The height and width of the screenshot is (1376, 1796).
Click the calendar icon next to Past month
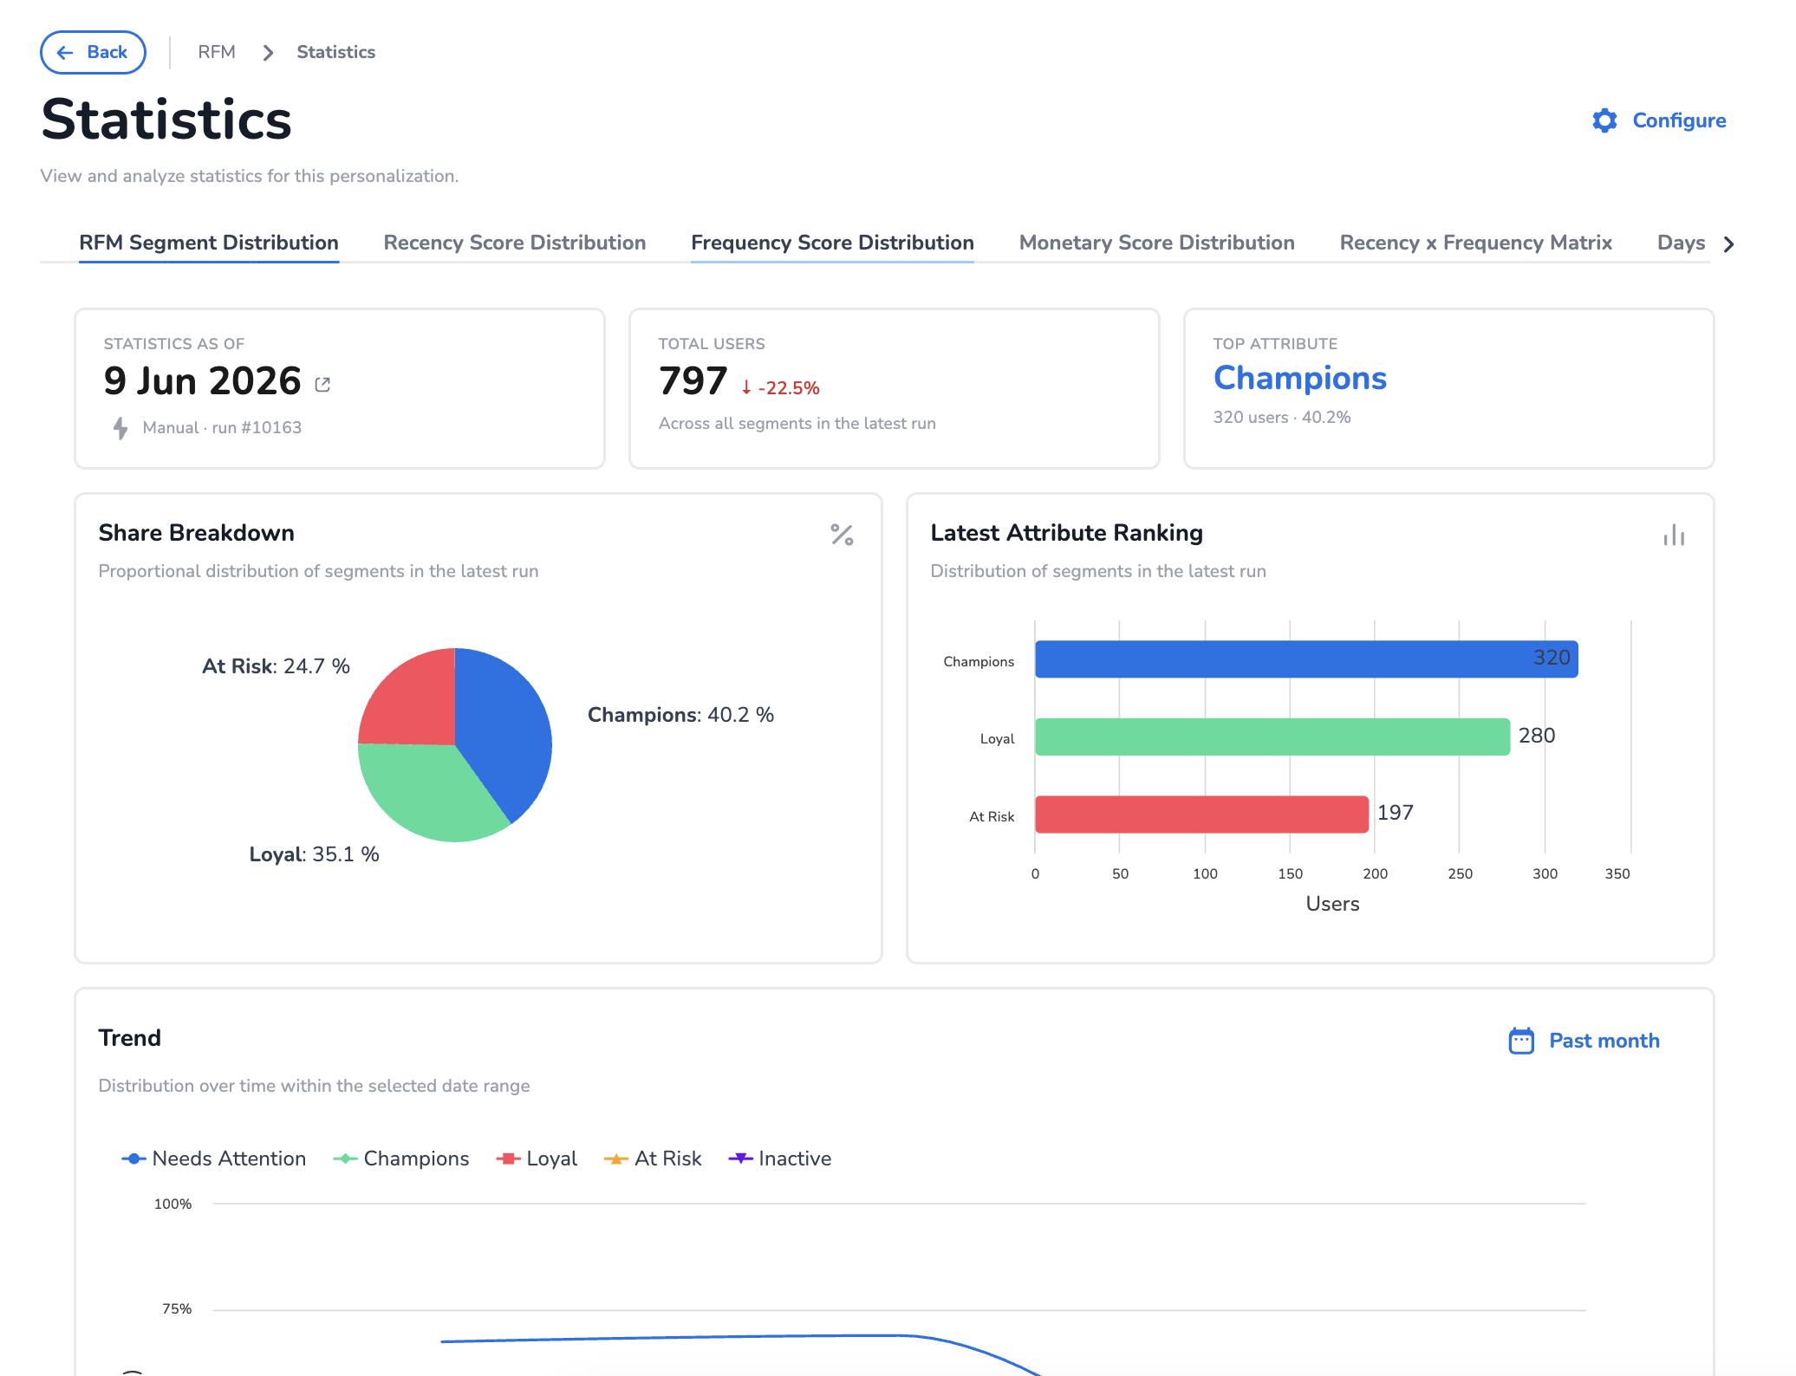click(x=1521, y=1041)
